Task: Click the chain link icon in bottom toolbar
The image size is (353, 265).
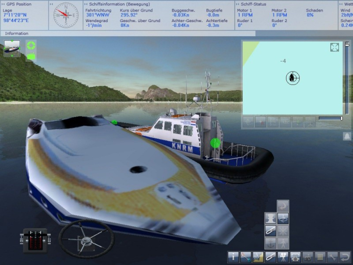Action: click(271, 257)
